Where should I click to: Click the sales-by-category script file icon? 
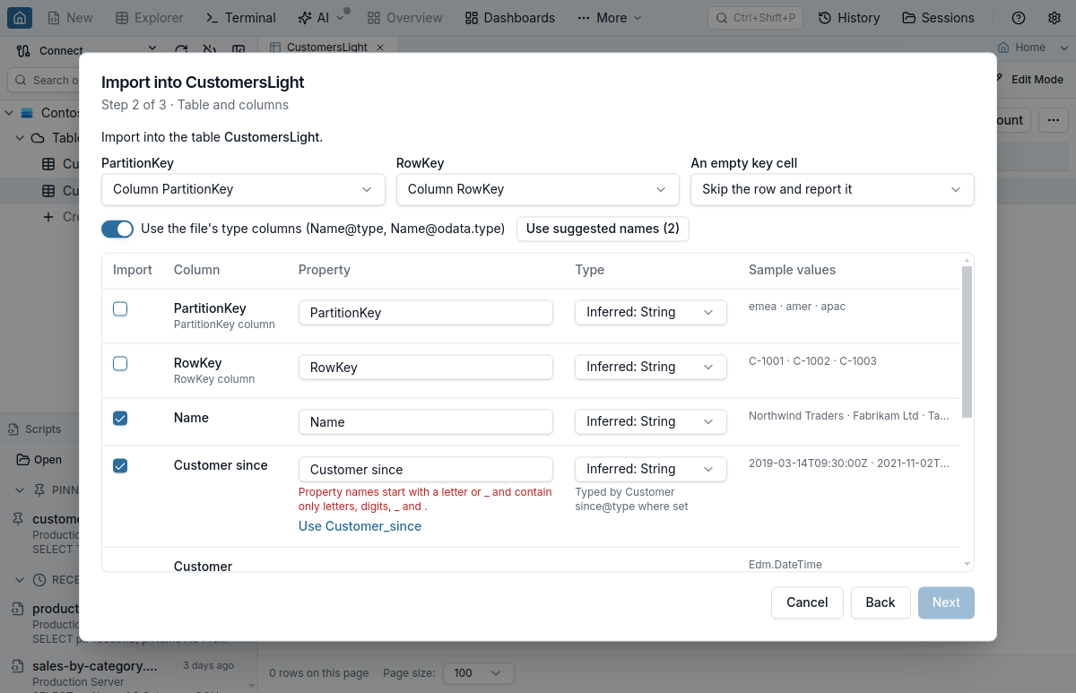pyautogui.click(x=18, y=666)
